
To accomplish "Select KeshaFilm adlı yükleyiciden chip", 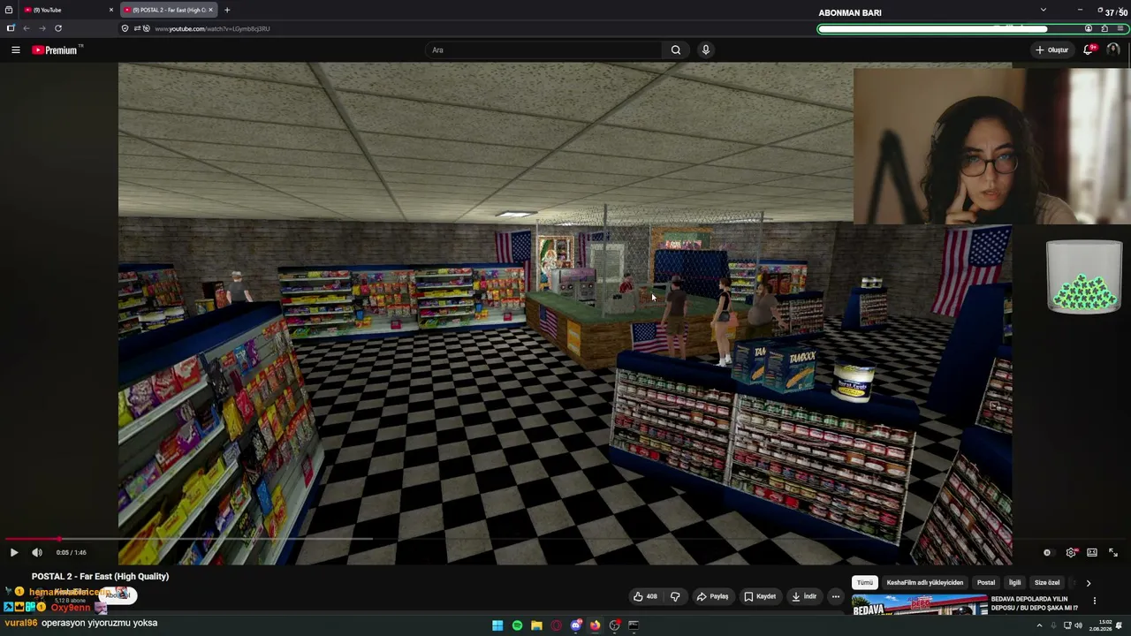I will (925, 583).
